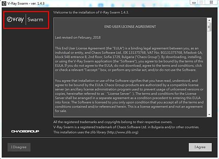Click the 'Last revised on February, 2018' line
Viewport: 219px width, 159px height.
tap(78, 38)
